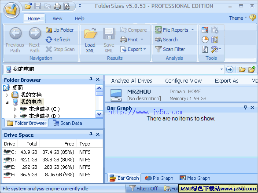This screenshot has width=258, height=193.
Task: Select 本地磁盘 (C:) in folder tree
Action: click(x=44, y=109)
